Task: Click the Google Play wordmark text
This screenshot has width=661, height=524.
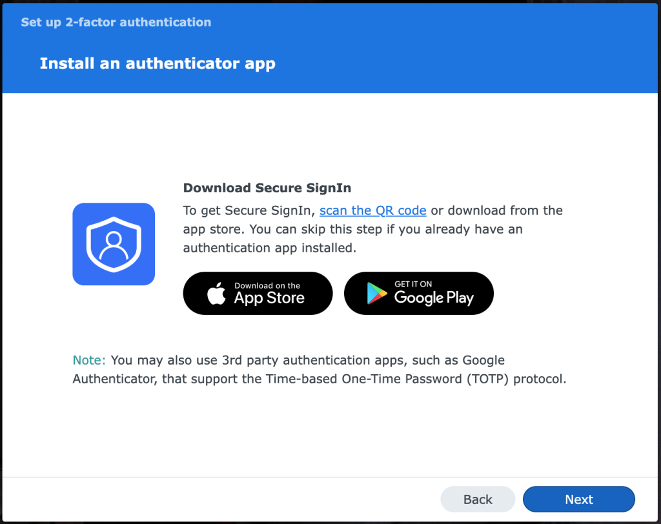Action: point(434,298)
